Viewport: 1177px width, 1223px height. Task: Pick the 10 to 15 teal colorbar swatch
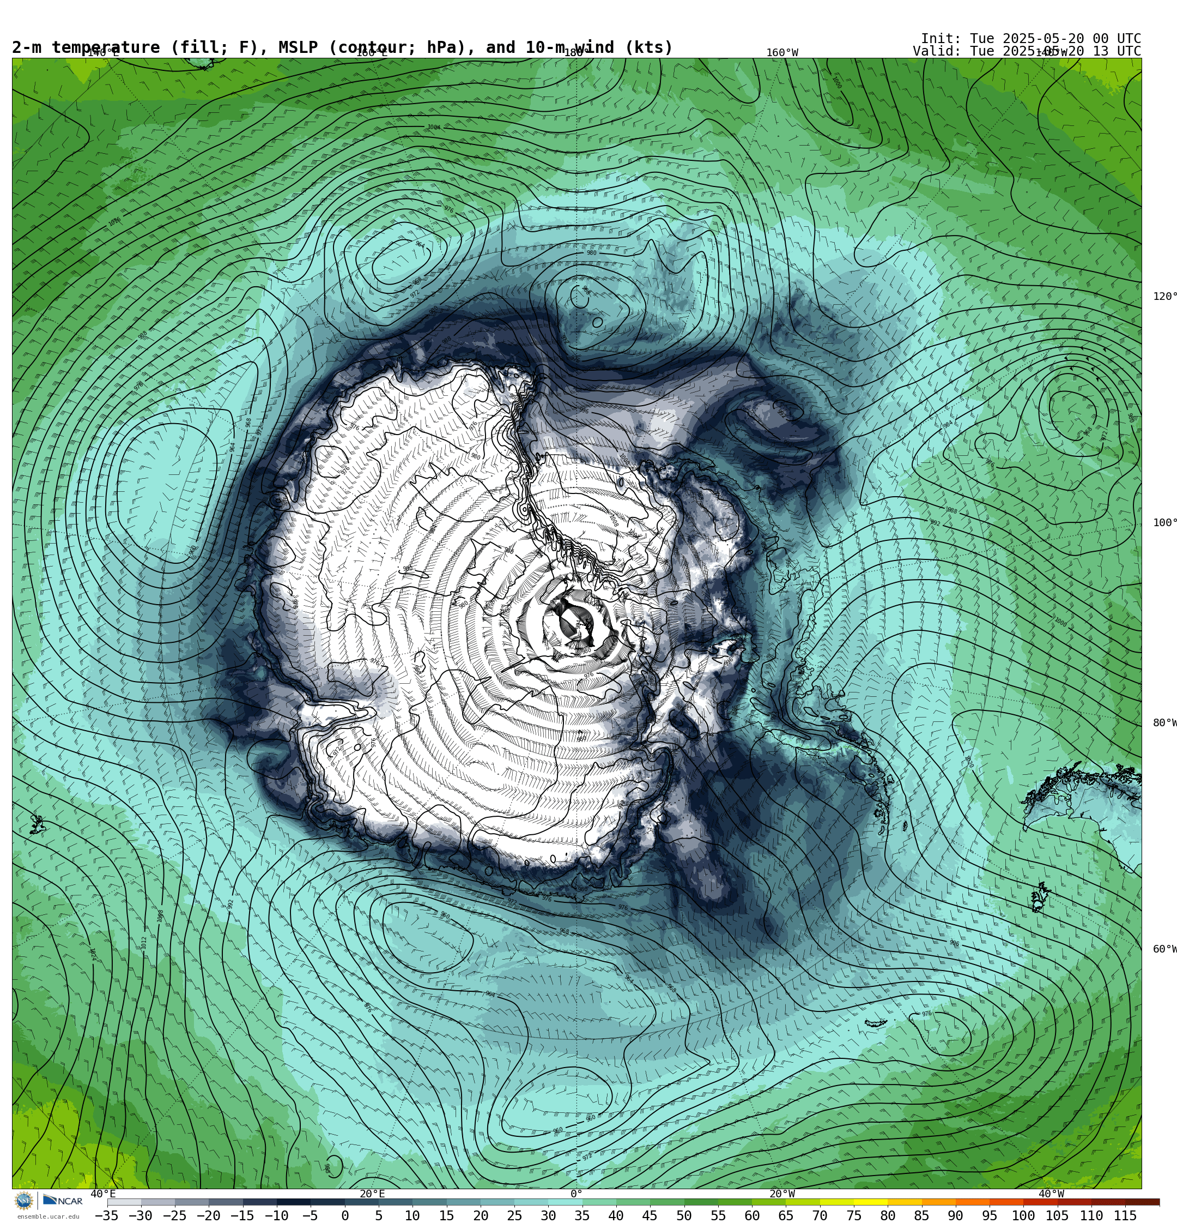[x=429, y=1202]
